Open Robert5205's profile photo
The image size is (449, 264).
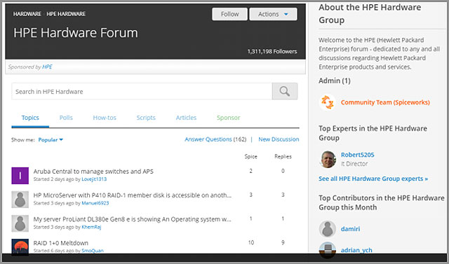pos(328,159)
